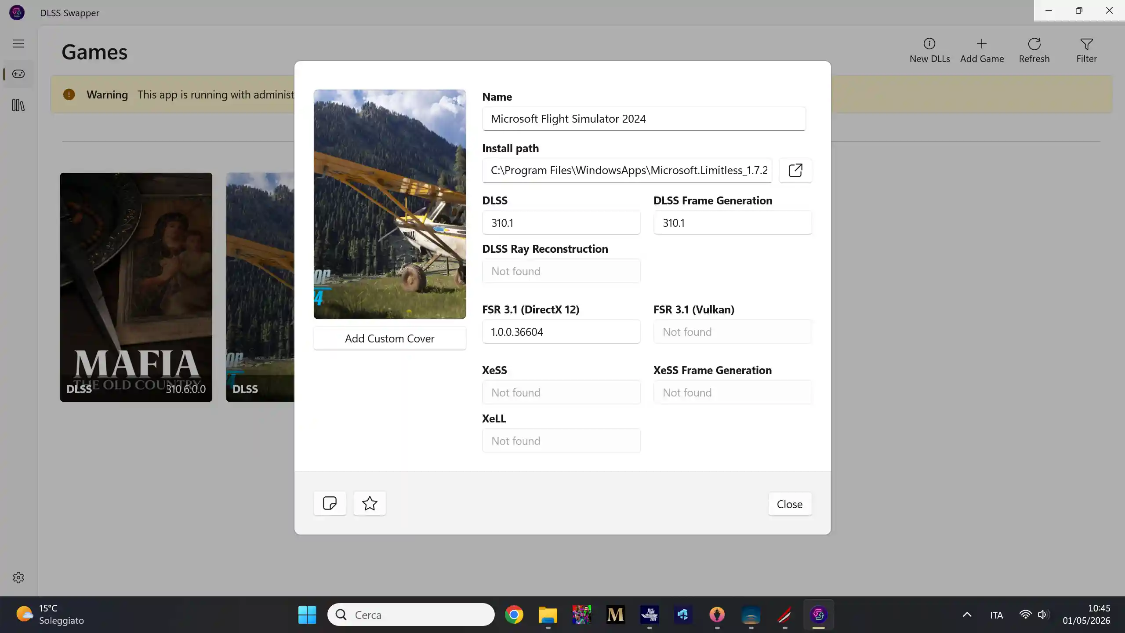This screenshot has width=1125, height=633.
Task: Click the New DLLs info button
Action: [x=929, y=51]
